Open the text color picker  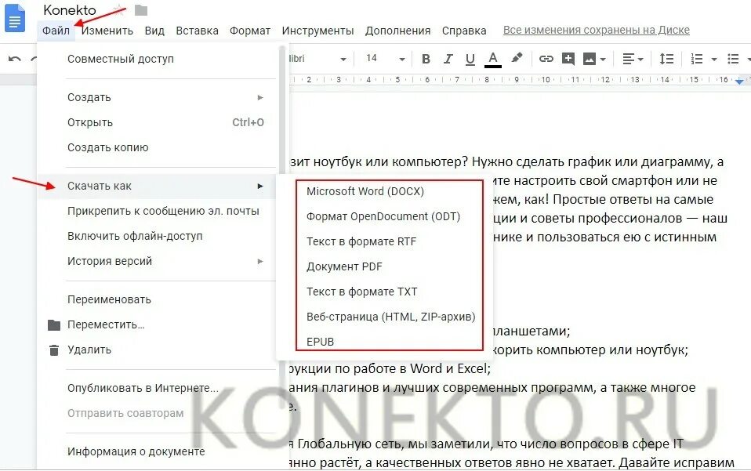click(x=493, y=60)
